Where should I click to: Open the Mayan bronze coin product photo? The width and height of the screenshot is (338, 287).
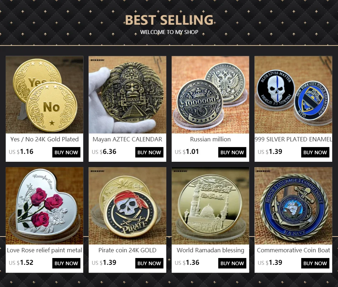tap(127, 95)
